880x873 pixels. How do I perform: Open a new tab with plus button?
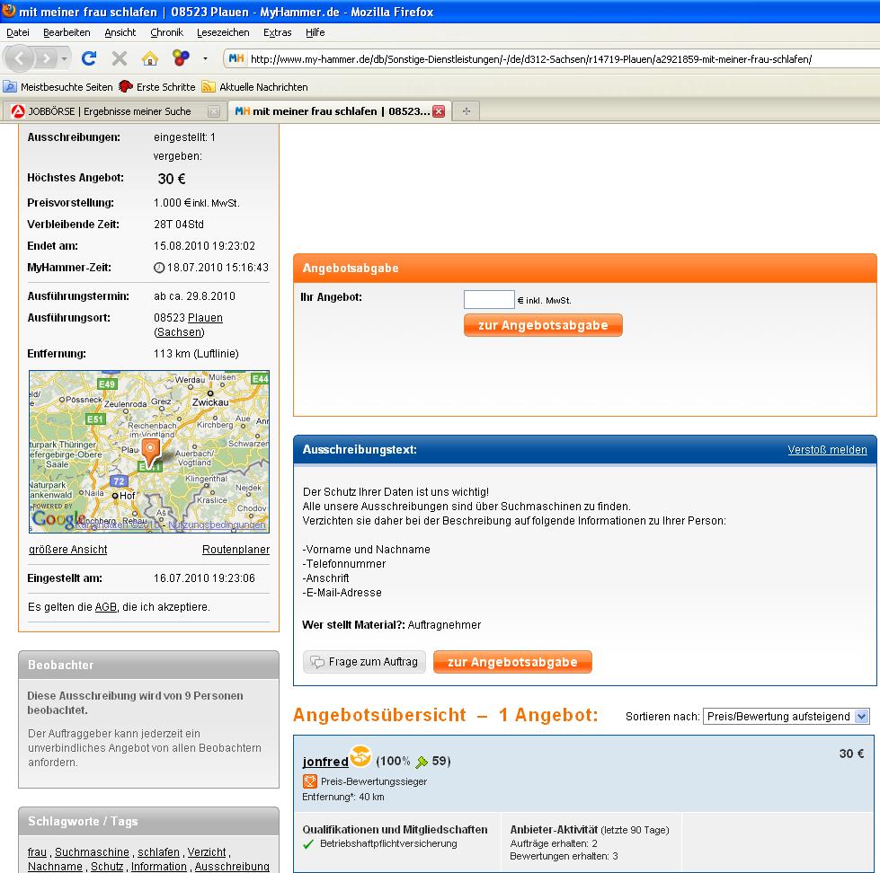pyautogui.click(x=466, y=111)
